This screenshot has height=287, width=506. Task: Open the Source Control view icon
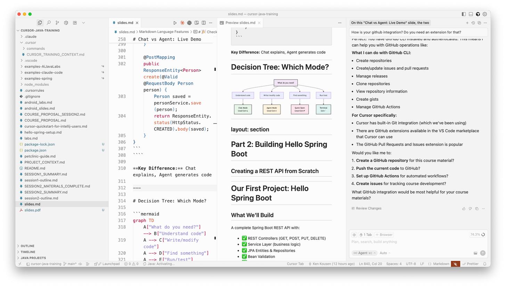click(x=57, y=23)
